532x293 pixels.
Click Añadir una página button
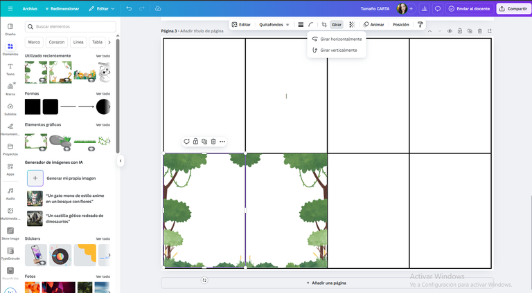click(327, 283)
